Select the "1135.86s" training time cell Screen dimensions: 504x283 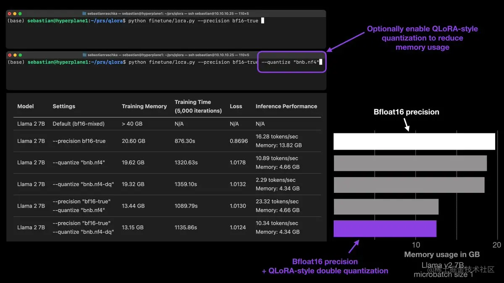[x=186, y=228]
